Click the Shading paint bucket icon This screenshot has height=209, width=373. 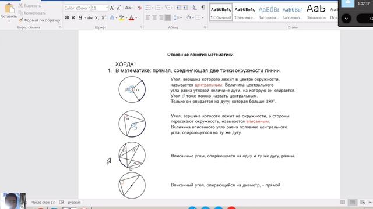[188, 17]
